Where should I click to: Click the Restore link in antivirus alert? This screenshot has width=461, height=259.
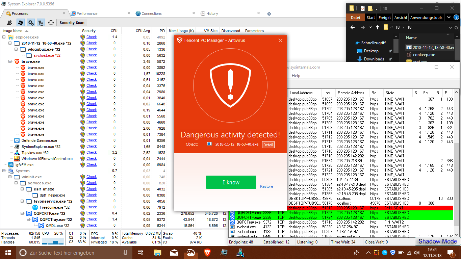(266, 186)
